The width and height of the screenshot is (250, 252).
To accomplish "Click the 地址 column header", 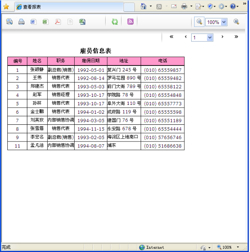I will coord(124,61).
